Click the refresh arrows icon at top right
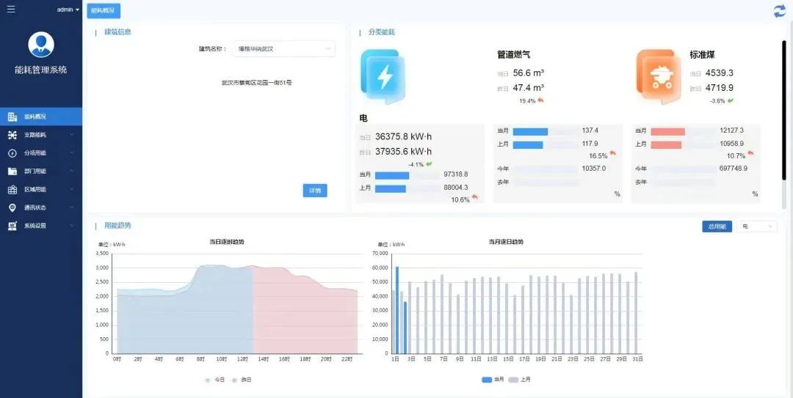The image size is (793, 398). click(779, 11)
